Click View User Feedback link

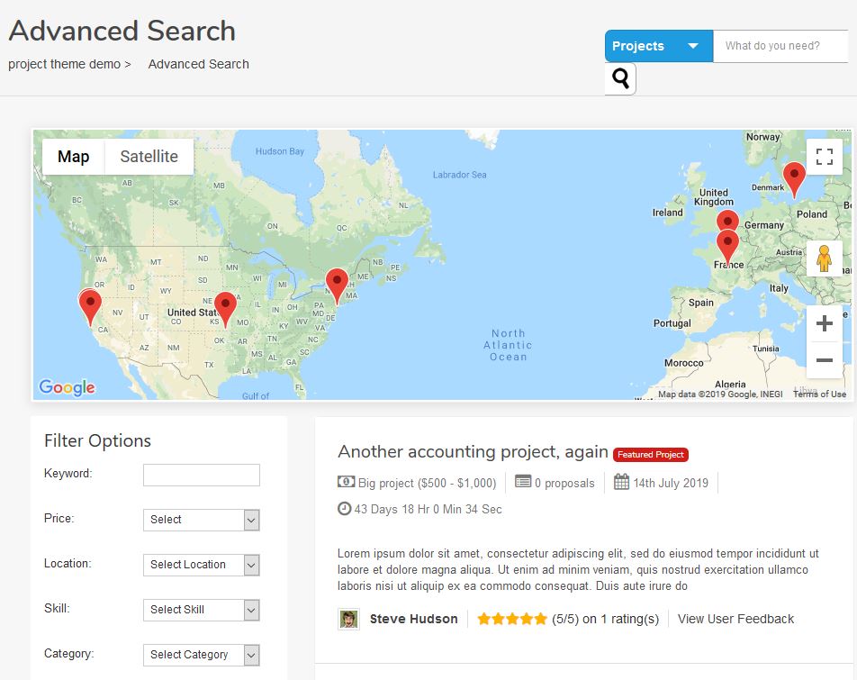735,619
